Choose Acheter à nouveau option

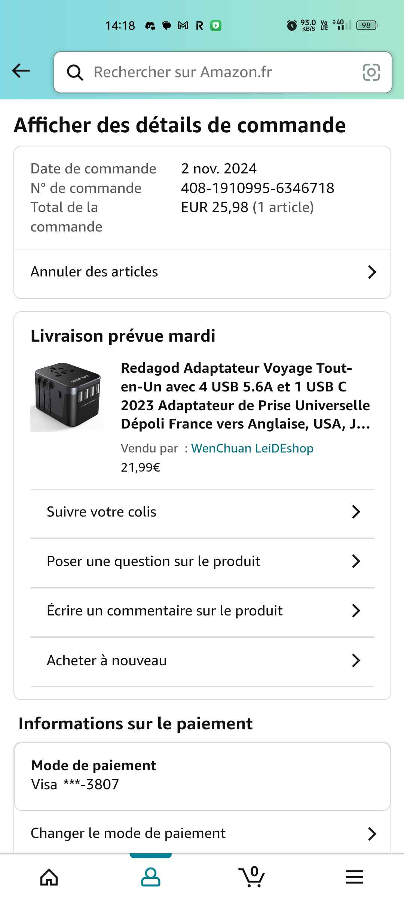tap(202, 660)
